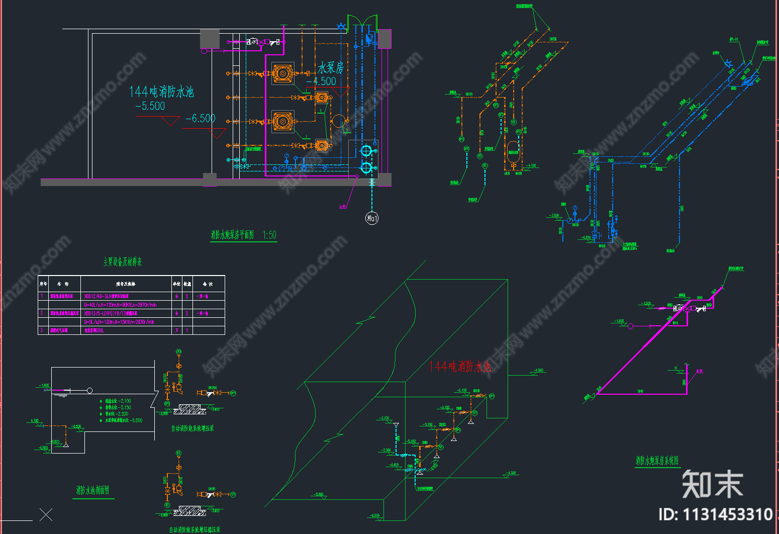Screen dimensions: 779x534
Task: Pick the cyan "-5.500" under 144吨消防水池
Action: pyautogui.click(x=150, y=106)
